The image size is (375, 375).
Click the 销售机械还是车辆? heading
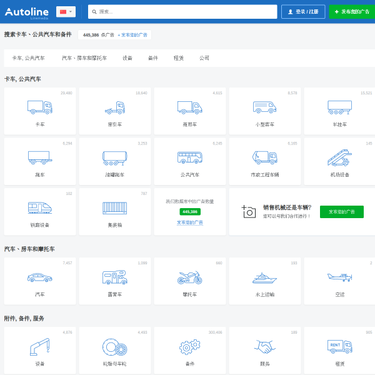[x=287, y=207]
